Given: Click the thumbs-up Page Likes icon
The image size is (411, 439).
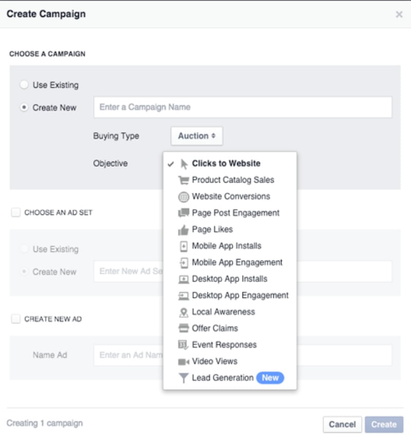Looking at the screenshot, I should click(x=183, y=230).
